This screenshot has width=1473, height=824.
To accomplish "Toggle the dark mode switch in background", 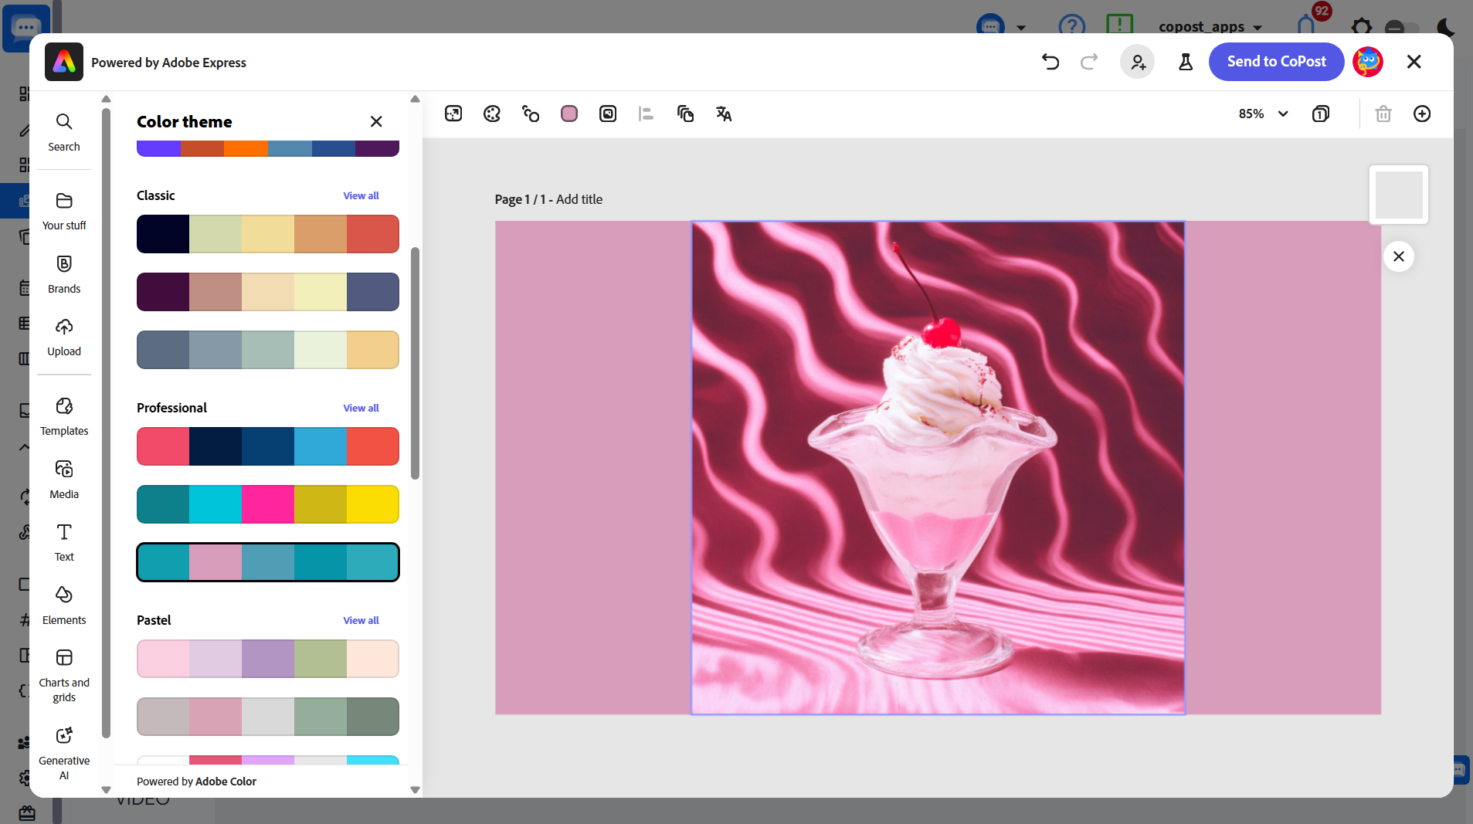I will [x=1401, y=27].
